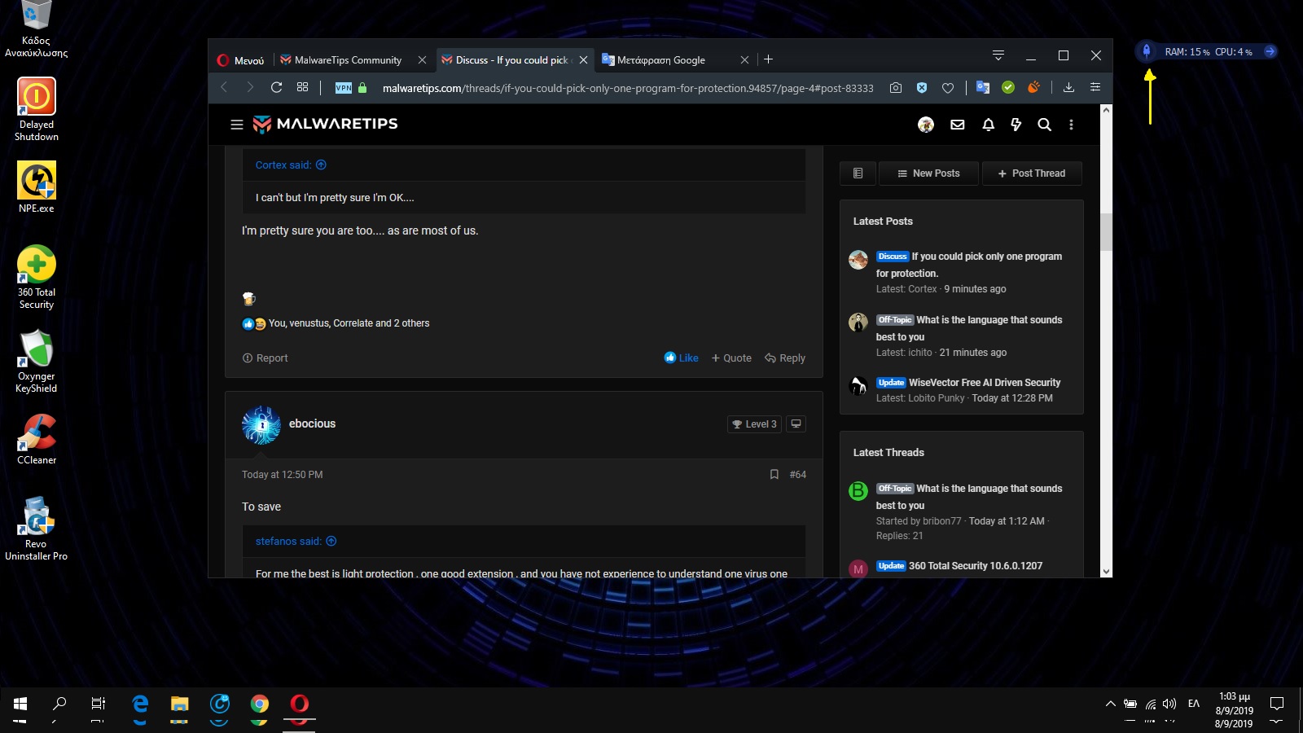Viewport: 1303px width, 733px height.
Task: Bookmark post #64 with the bookmark icon
Action: 774,474
